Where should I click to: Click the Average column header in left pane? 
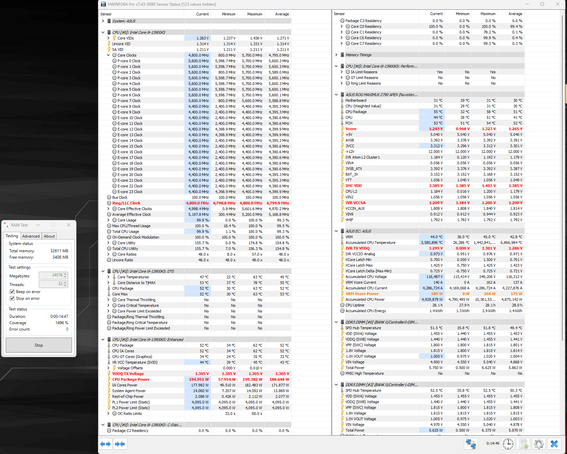point(278,14)
